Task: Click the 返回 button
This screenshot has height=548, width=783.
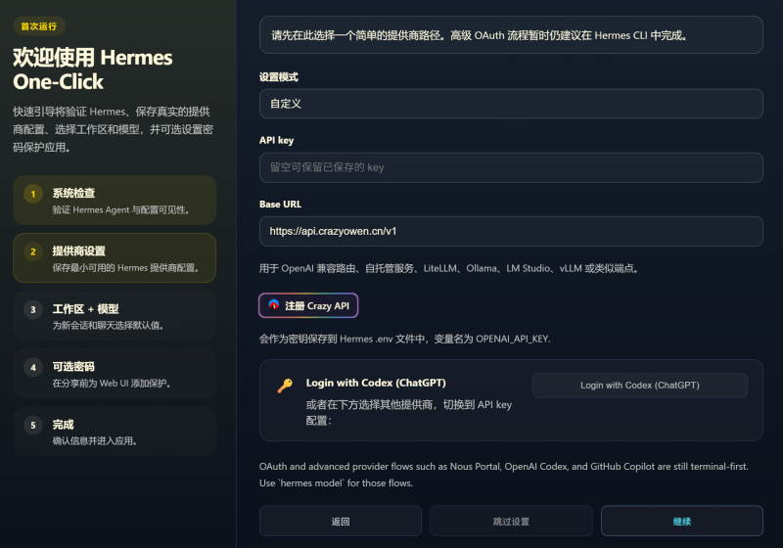Action: [341, 521]
